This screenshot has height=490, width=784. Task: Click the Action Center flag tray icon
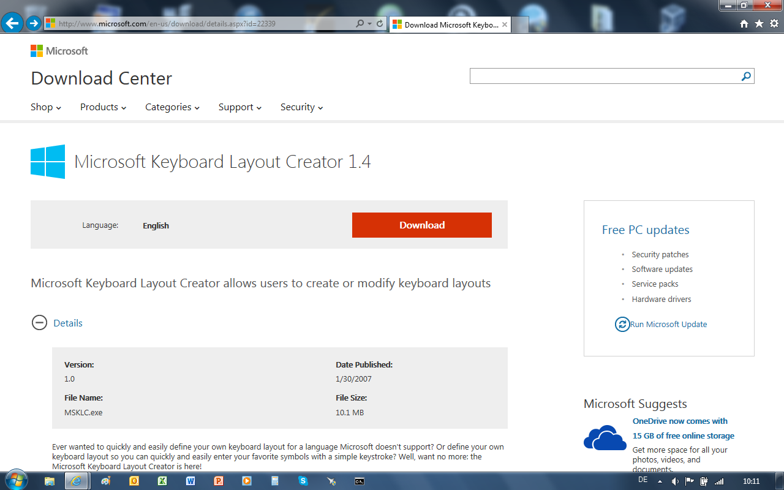690,481
